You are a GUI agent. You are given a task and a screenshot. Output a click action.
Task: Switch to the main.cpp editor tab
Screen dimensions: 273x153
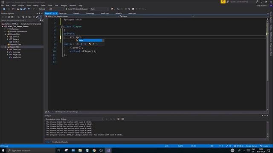coord(132,13)
